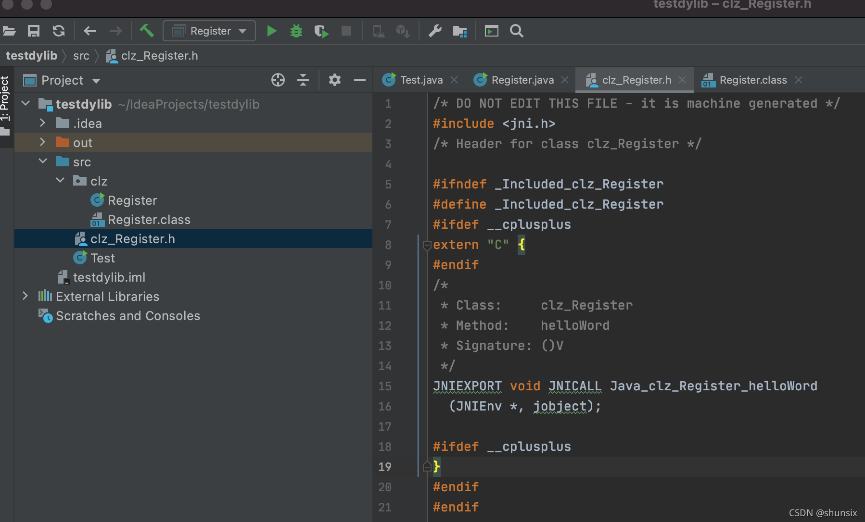This screenshot has height=522, width=865.
Task: Close the clz_Register.h tab
Action: 682,80
